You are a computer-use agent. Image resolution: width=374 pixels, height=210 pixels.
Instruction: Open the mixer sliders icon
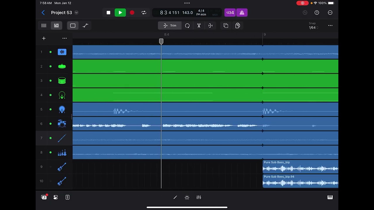coord(199,197)
